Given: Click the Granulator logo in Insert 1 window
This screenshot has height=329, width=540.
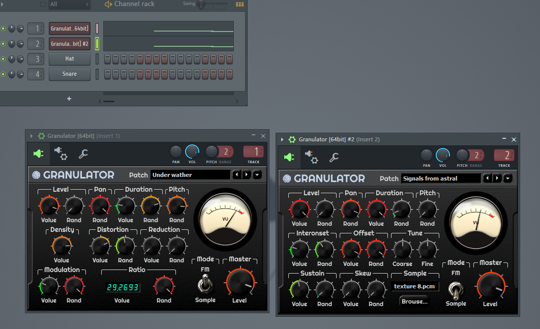Looking at the screenshot, I should pos(36,175).
